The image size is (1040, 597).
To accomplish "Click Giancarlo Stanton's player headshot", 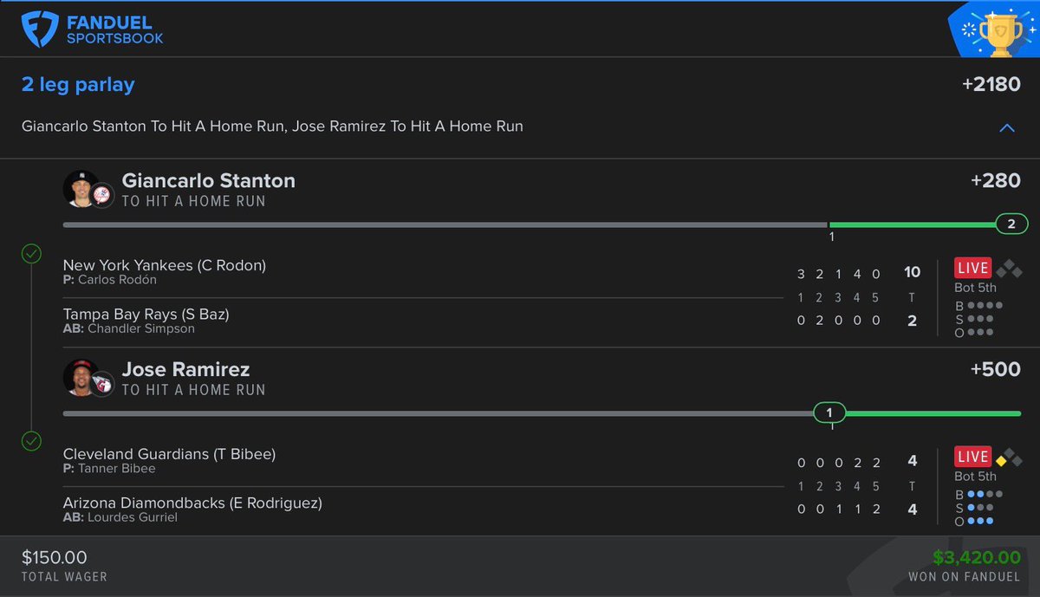I will click(x=81, y=188).
